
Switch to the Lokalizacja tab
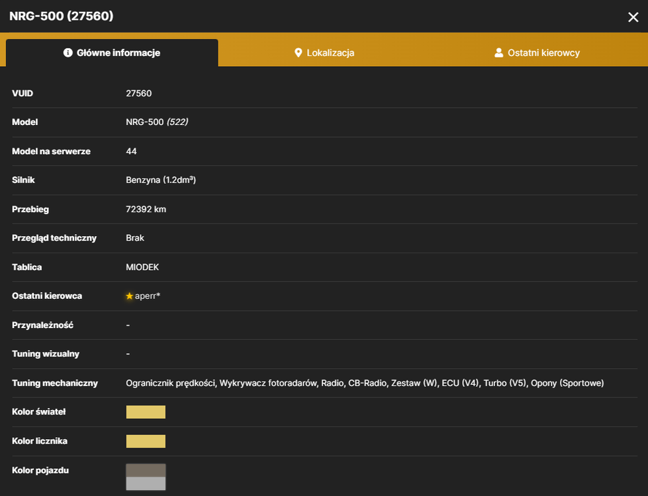click(x=324, y=52)
